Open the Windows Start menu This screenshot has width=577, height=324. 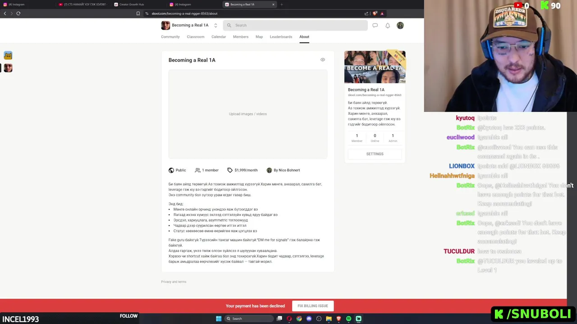[219, 319]
